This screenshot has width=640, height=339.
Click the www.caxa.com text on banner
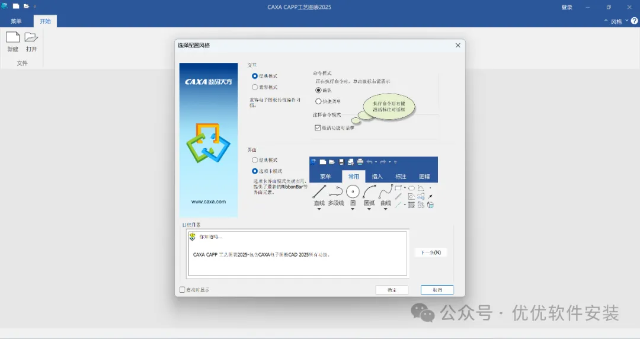coord(209,202)
